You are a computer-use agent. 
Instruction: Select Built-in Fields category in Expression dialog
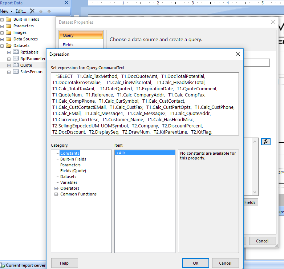coord(73,159)
